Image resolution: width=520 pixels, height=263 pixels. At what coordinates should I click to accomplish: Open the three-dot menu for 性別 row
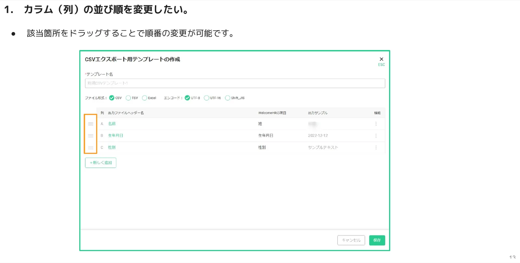(376, 148)
